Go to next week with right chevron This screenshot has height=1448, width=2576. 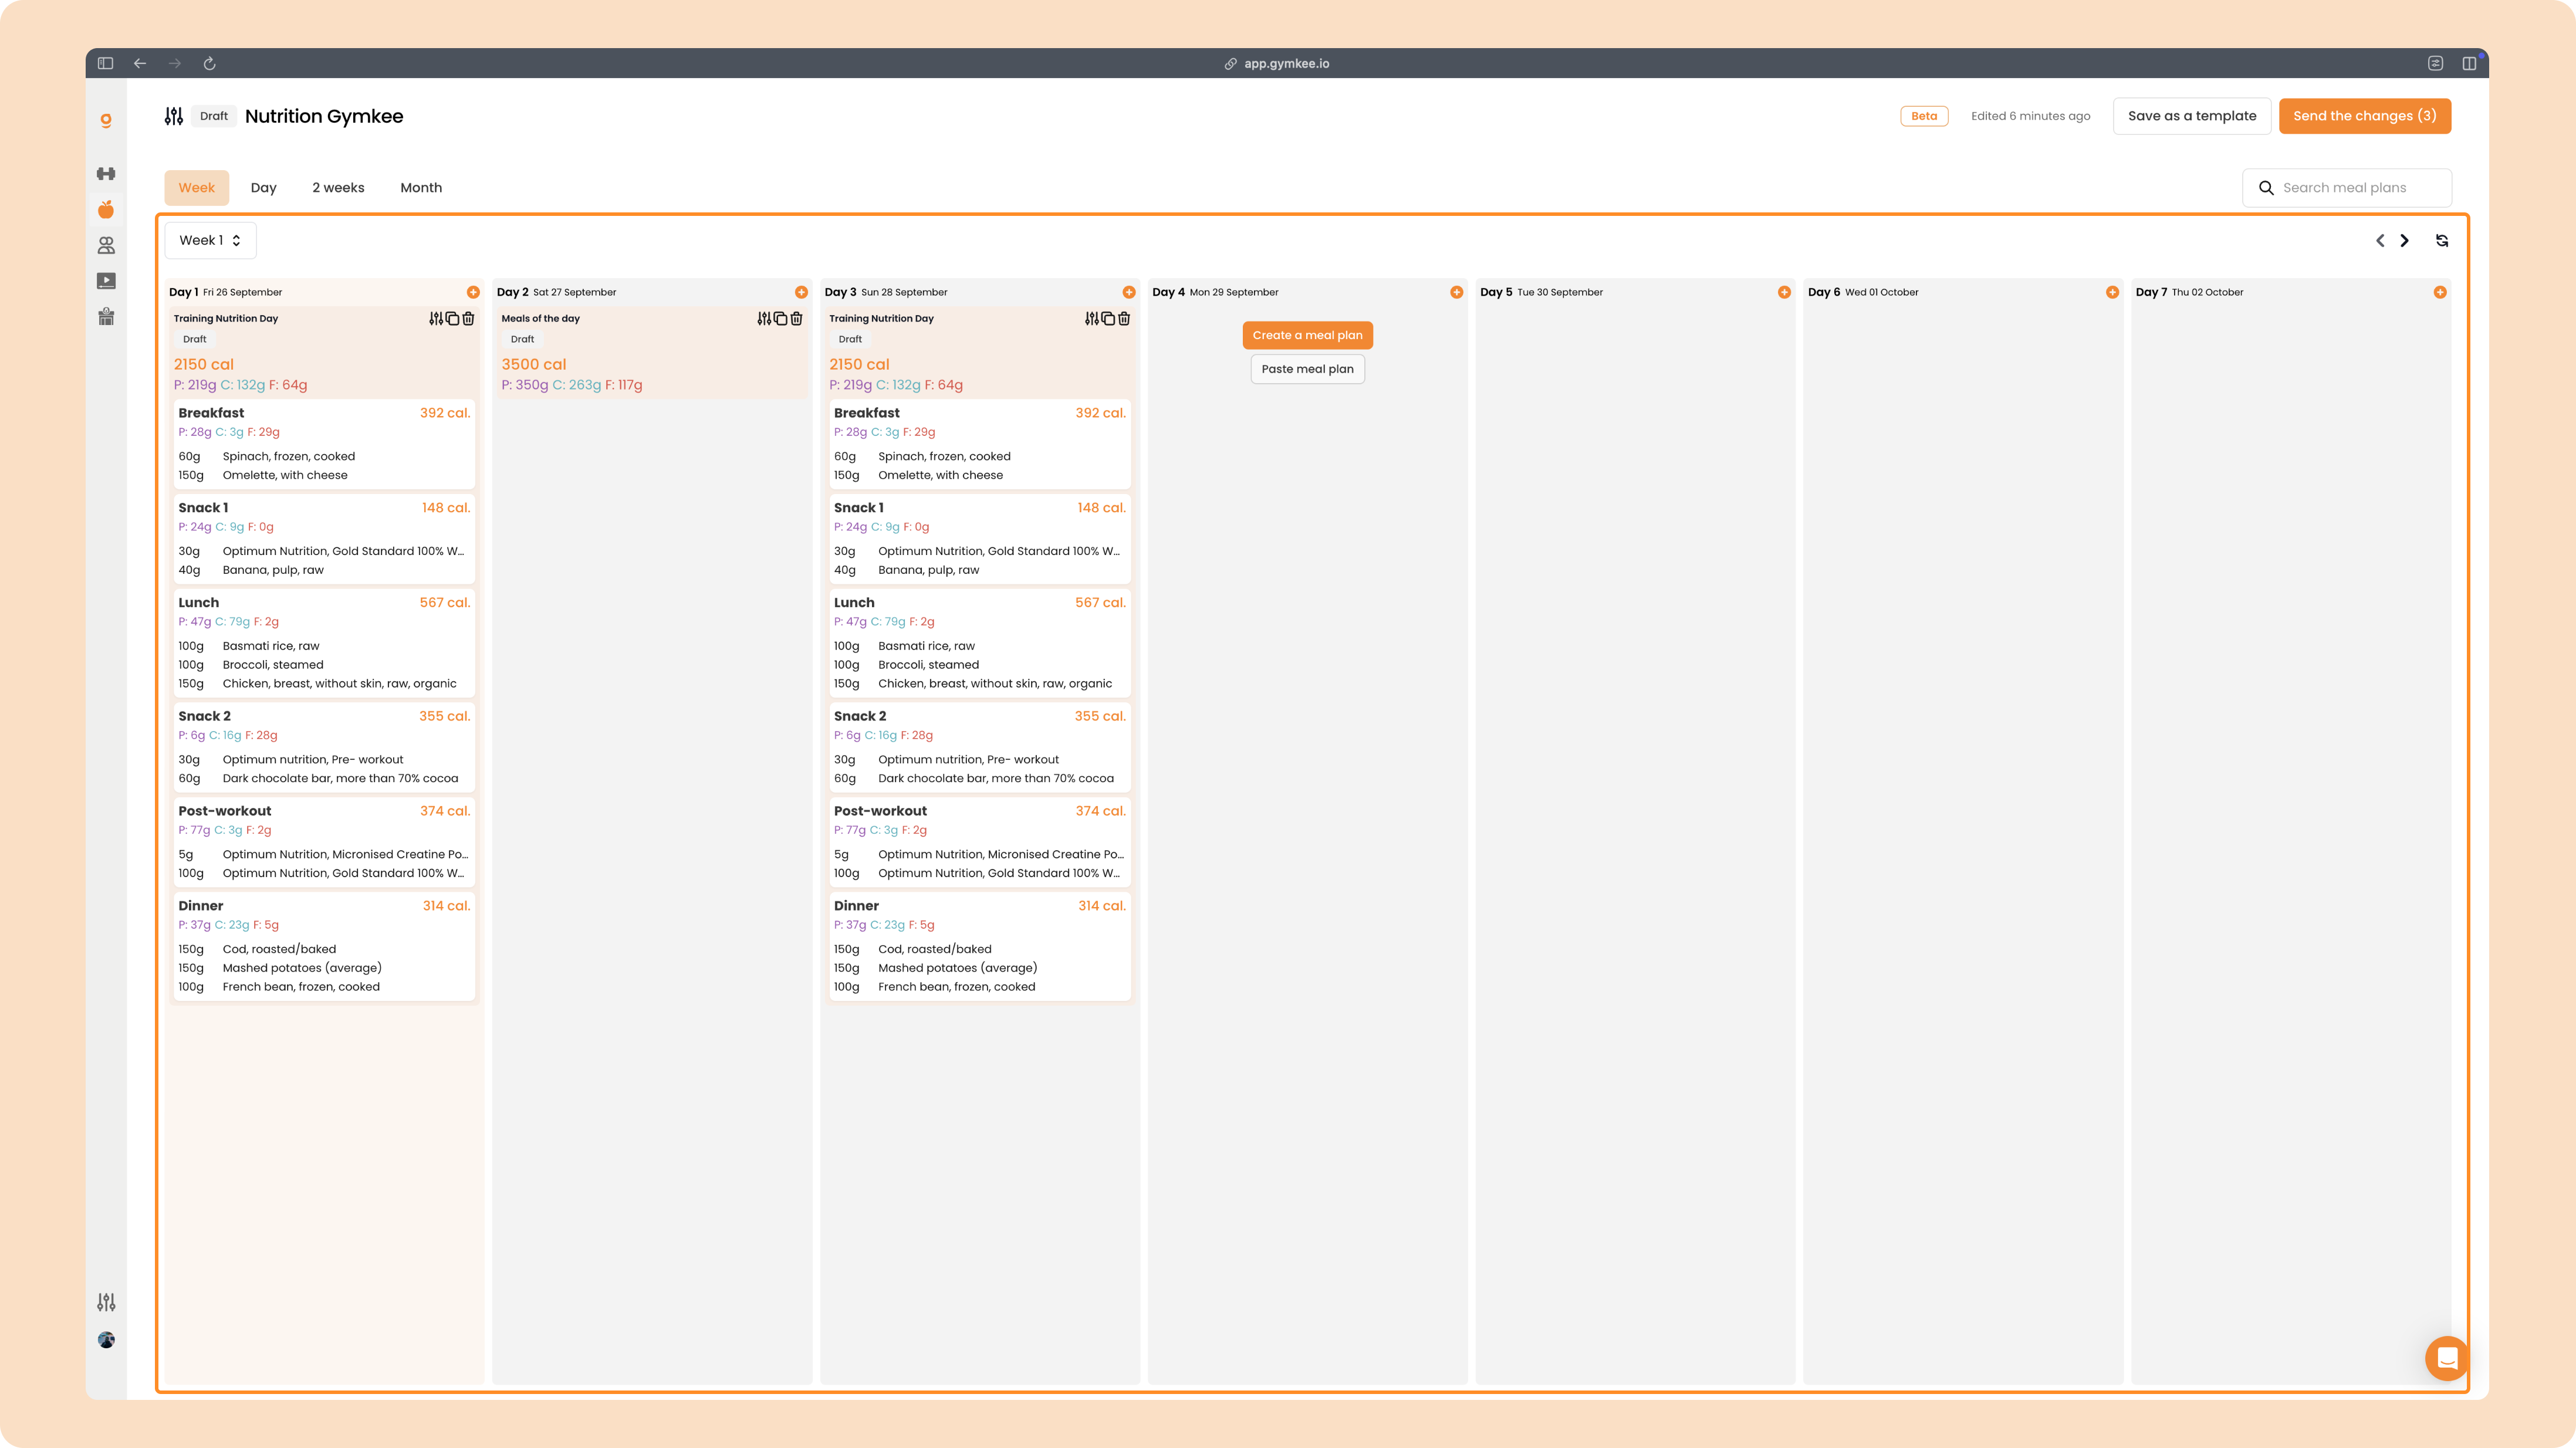click(2405, 240)
